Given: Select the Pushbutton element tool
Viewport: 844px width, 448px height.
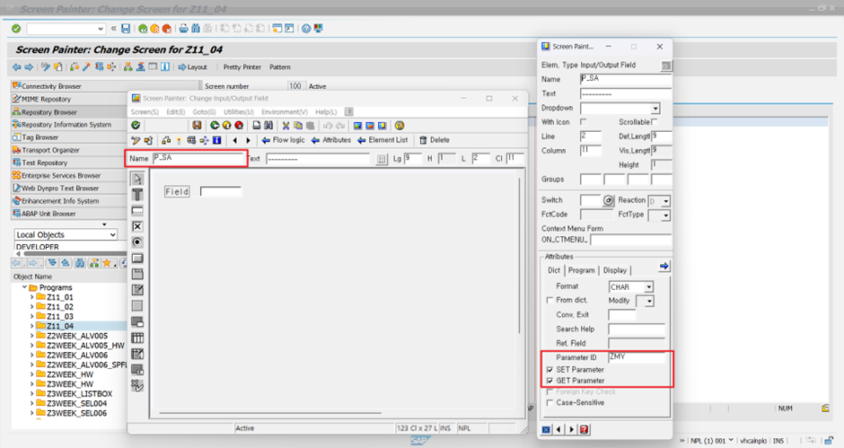Looking at the screenshot, I should coord(137,258).
